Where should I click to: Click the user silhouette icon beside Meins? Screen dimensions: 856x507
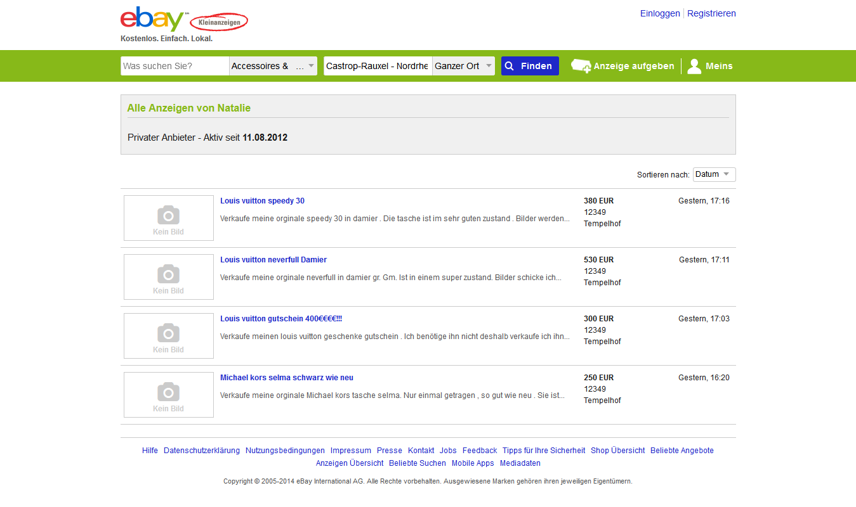(x=694, y=66)
